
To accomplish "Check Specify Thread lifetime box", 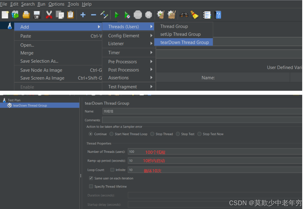I will (x=91, y=186).
